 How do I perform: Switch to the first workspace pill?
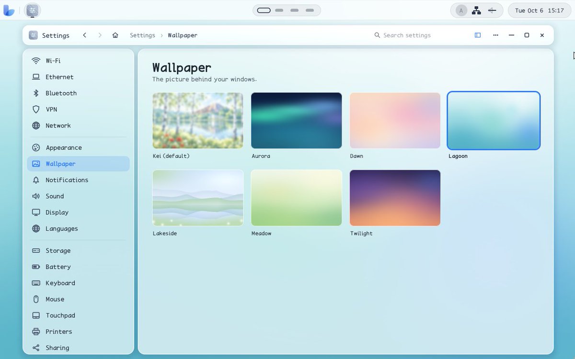[264, 10]
